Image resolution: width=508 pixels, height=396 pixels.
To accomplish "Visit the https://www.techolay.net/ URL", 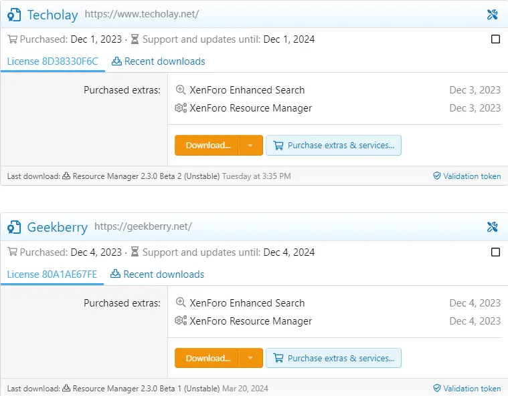I will pyautogui.click(x=142, y=14).
